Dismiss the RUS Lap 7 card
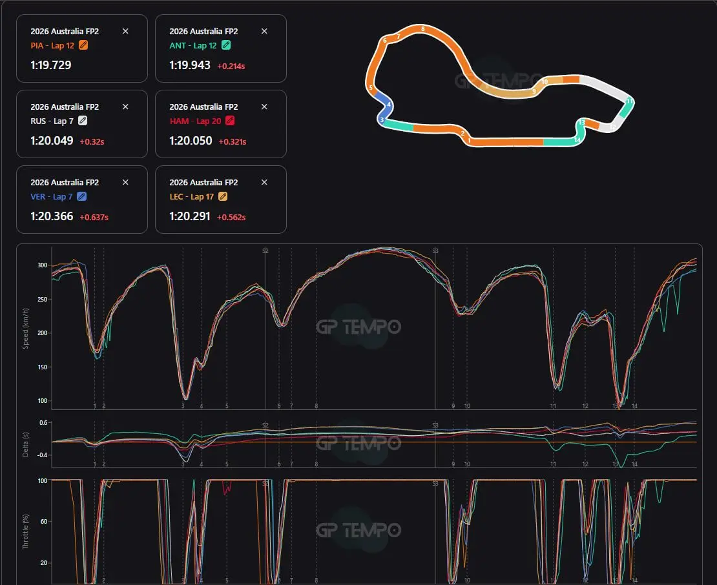Viewport: 717px width, 585px height. 125,107
